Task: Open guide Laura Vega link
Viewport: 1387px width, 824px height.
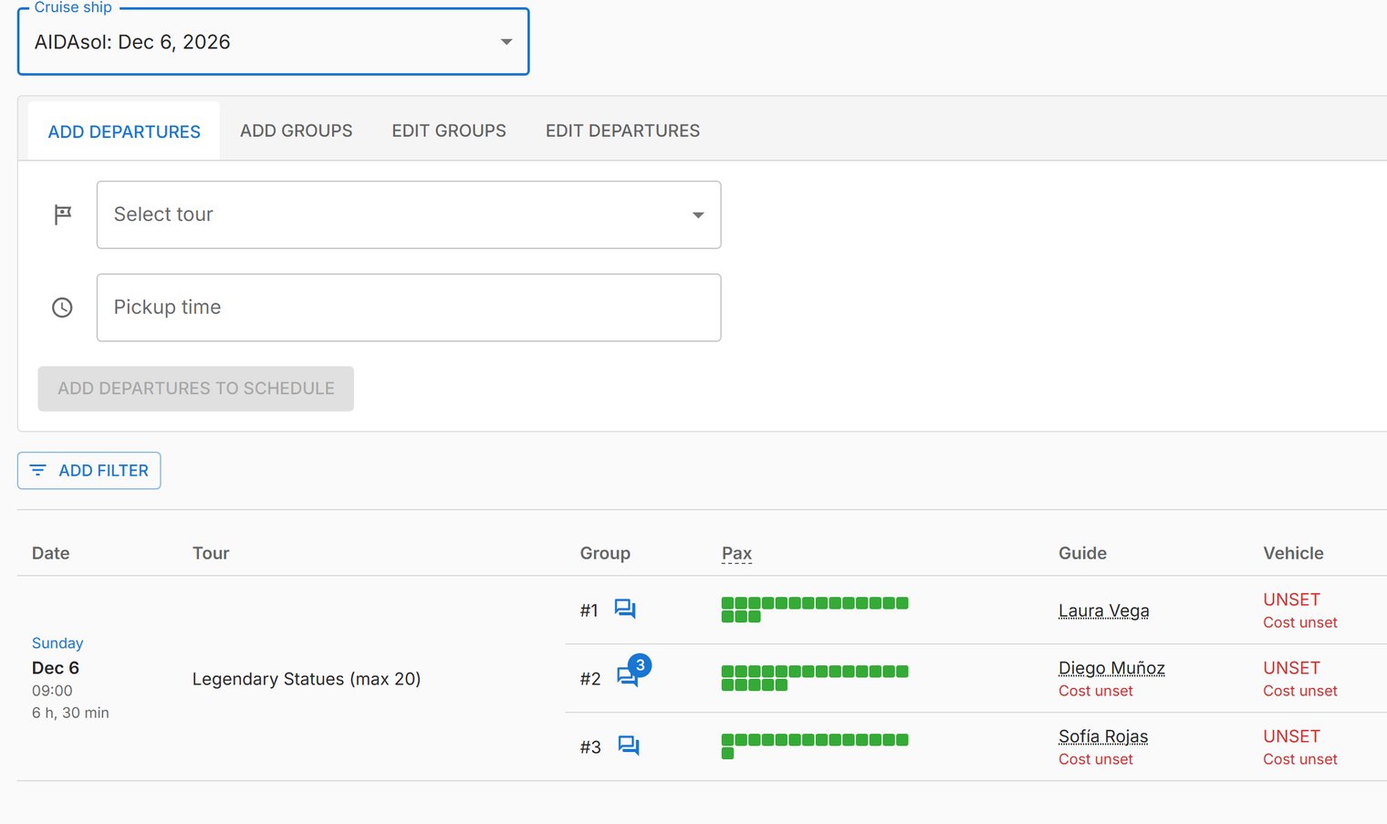Action: (x=1103, y=610)
